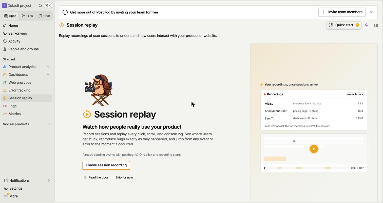Open the purple sparkle AI assistant icon
Screen dimensions: 383x203
[x=367, y=25]
